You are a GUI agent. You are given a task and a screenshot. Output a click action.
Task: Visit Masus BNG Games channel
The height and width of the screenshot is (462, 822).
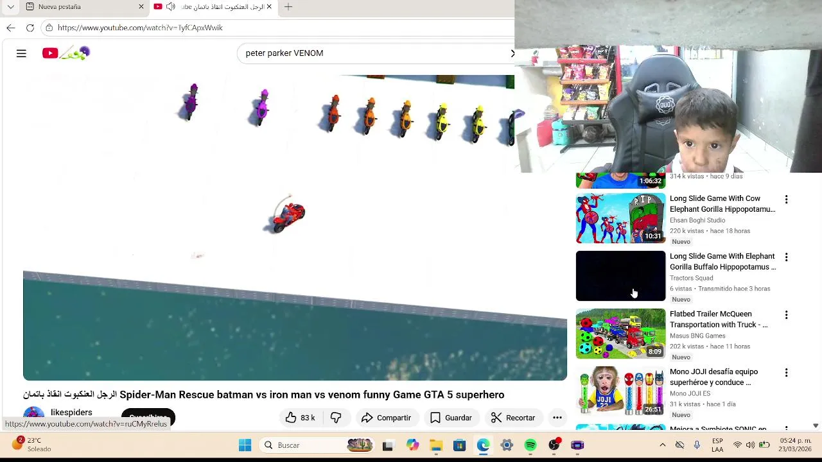(697, 336)
